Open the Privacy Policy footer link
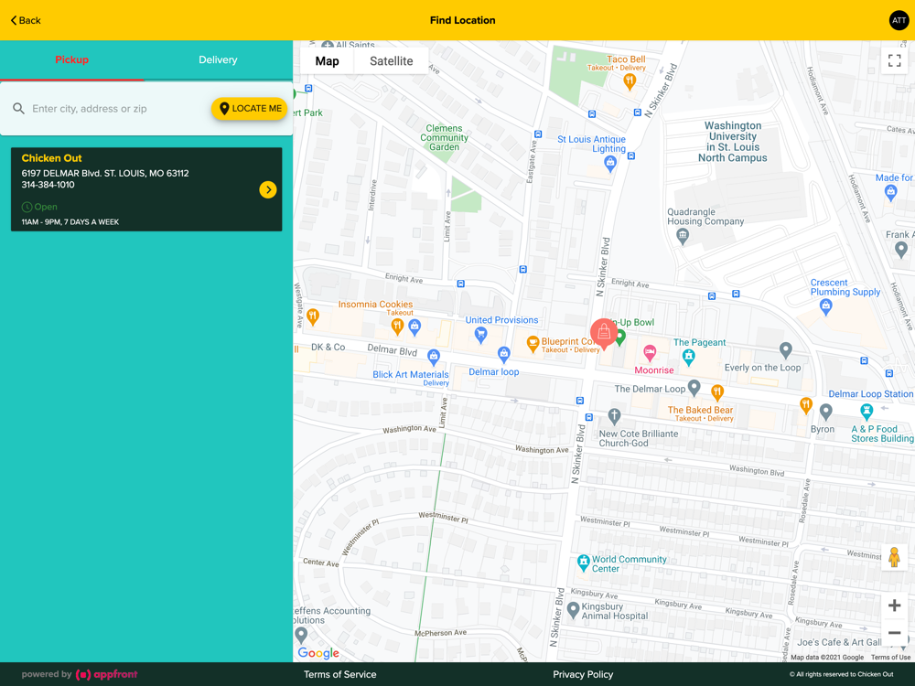The height and width of the screenshot is (686, 915). tap(583, 674)
